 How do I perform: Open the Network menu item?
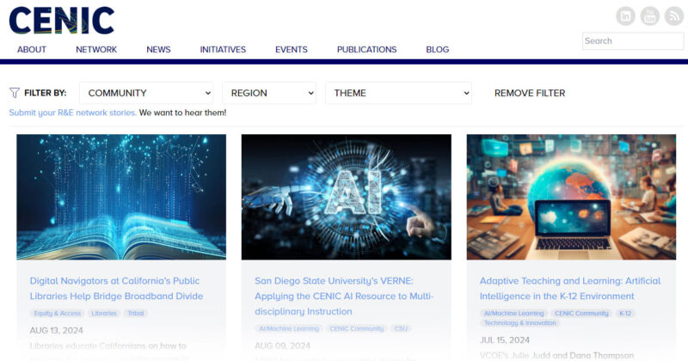point(96,50)
